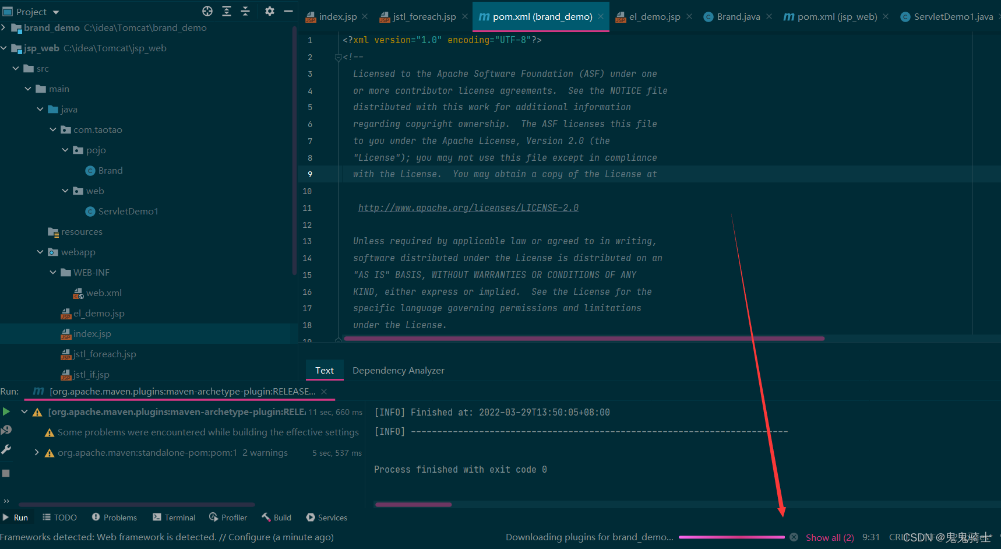Viewport: 1001px width, 549px height.
Task: Collapse the maven-archetype-plugin run node
Action: [x=24, y=411]
